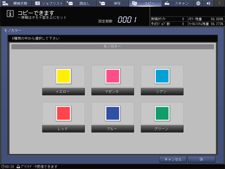The width and height of the screenshot is (225, 169).
Task: Click the printer data reception status icon
Action: pos(18,166)
